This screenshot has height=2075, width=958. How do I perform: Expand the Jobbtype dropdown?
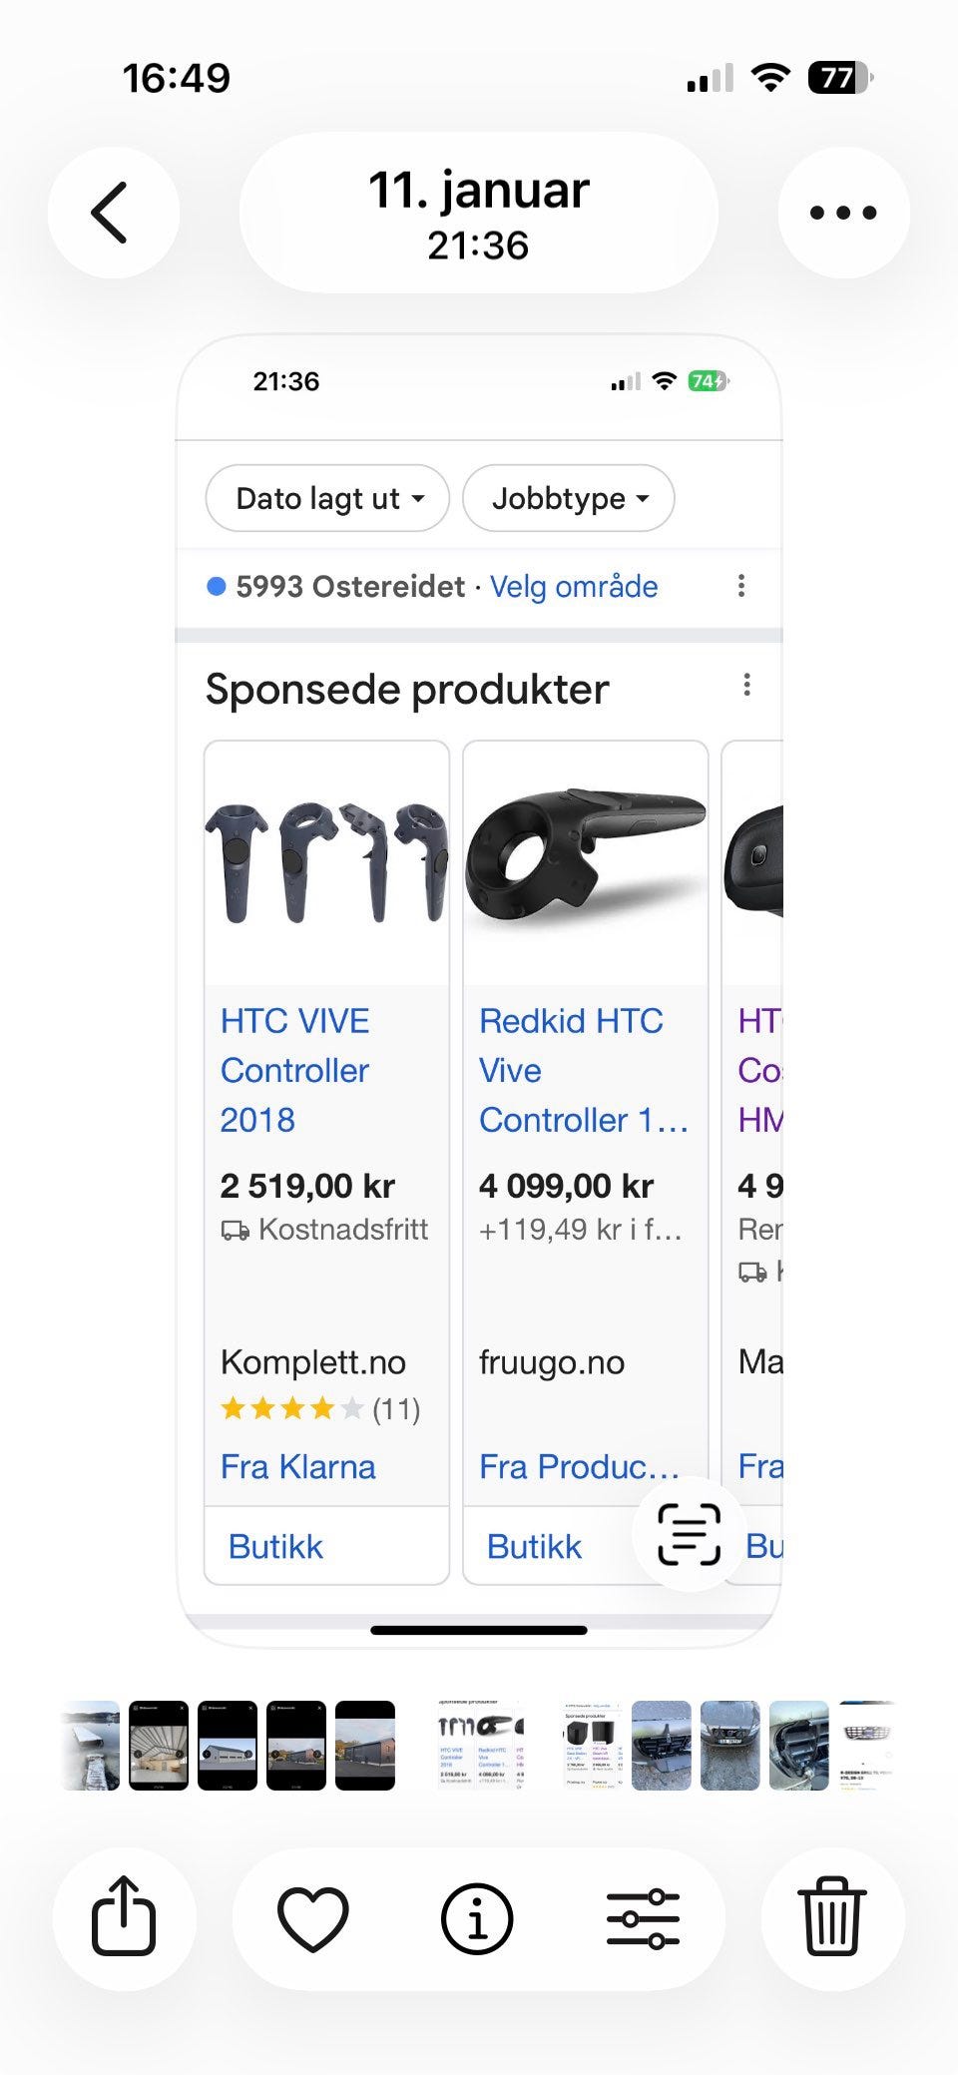pos(569,498)
